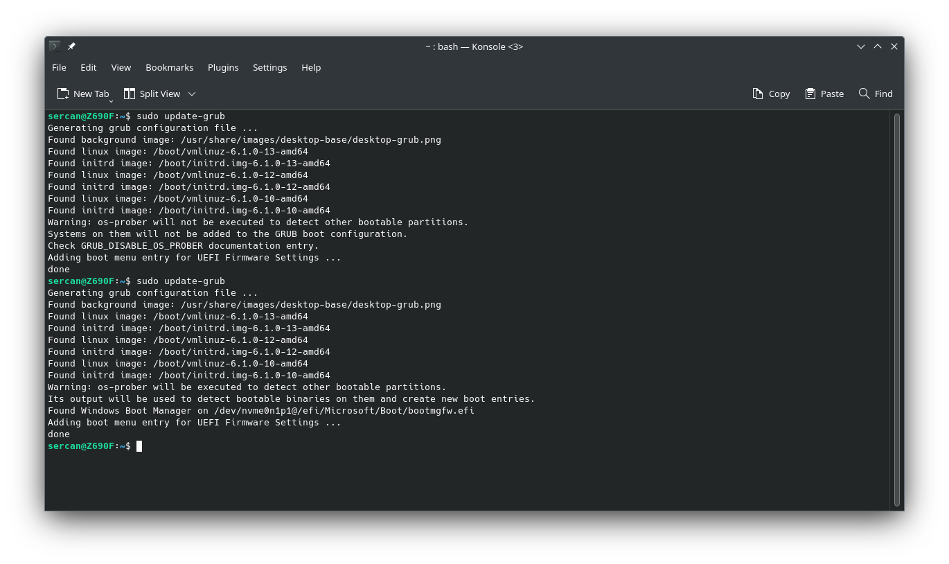Open the Plugins menu
The width and height of the screenshot is (949, 564).
(223, 67)
